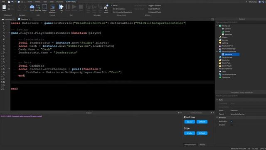Switch to the VIEW ribbon tab
The image size is (266, 150).
pos(52,2)
